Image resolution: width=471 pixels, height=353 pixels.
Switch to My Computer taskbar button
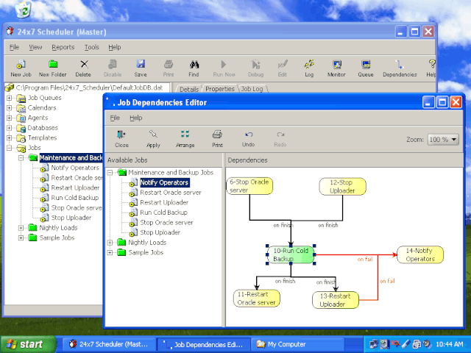pos(297,344)
